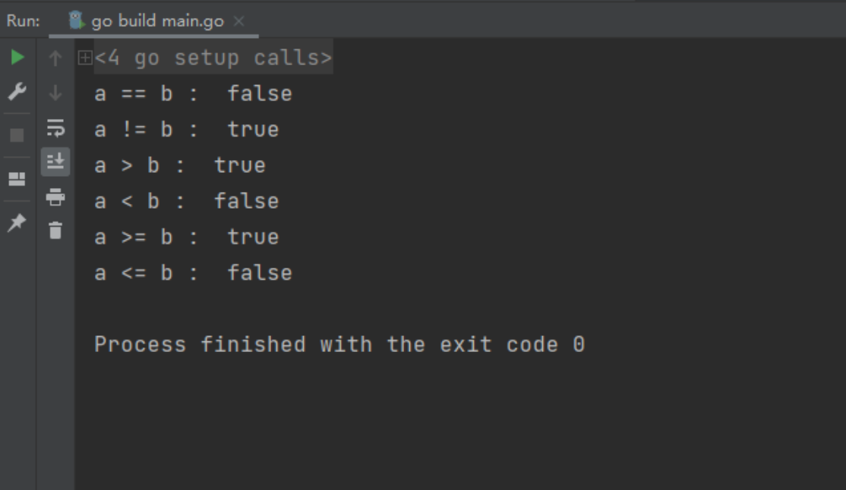Click the Go gopher icon on run tab
This screenshot has height=490, width=846.
(76, 20)
